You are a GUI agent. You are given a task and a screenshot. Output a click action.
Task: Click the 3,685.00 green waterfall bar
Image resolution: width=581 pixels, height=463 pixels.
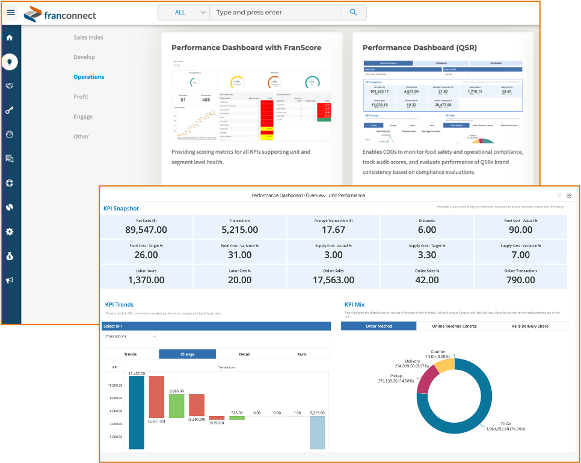click(x=177, y=406)
